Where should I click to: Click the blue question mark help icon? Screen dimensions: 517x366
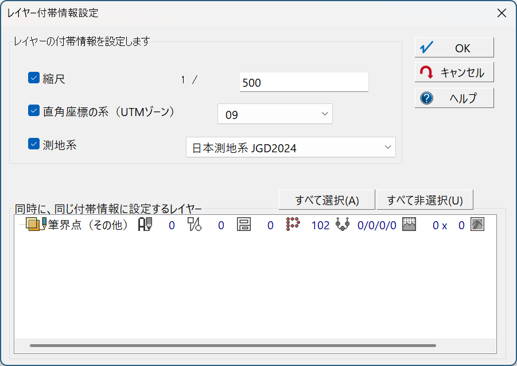pos(426,98)
